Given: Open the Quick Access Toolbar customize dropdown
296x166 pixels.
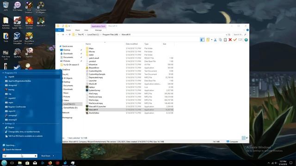Looking at the screenshot, I should pos(69,26).
